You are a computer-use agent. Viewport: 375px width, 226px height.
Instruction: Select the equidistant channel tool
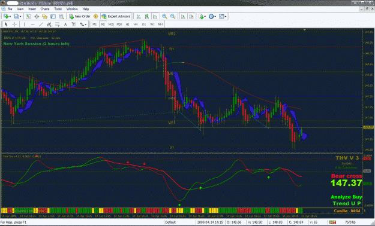(x=49, y=25)
